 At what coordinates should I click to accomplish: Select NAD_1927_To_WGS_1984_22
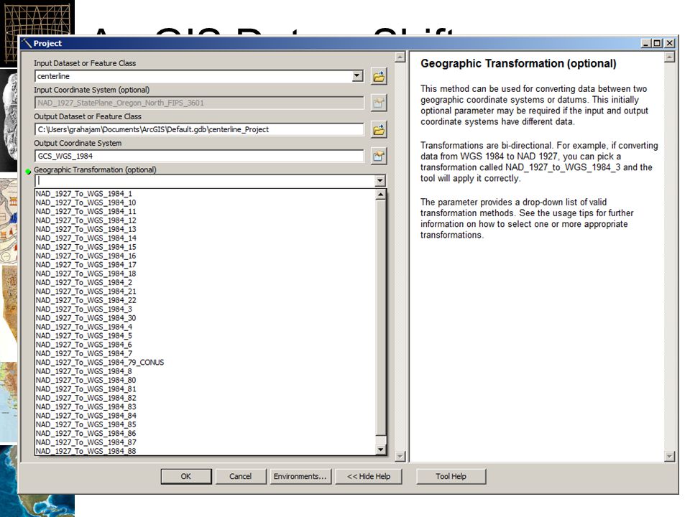206,300
